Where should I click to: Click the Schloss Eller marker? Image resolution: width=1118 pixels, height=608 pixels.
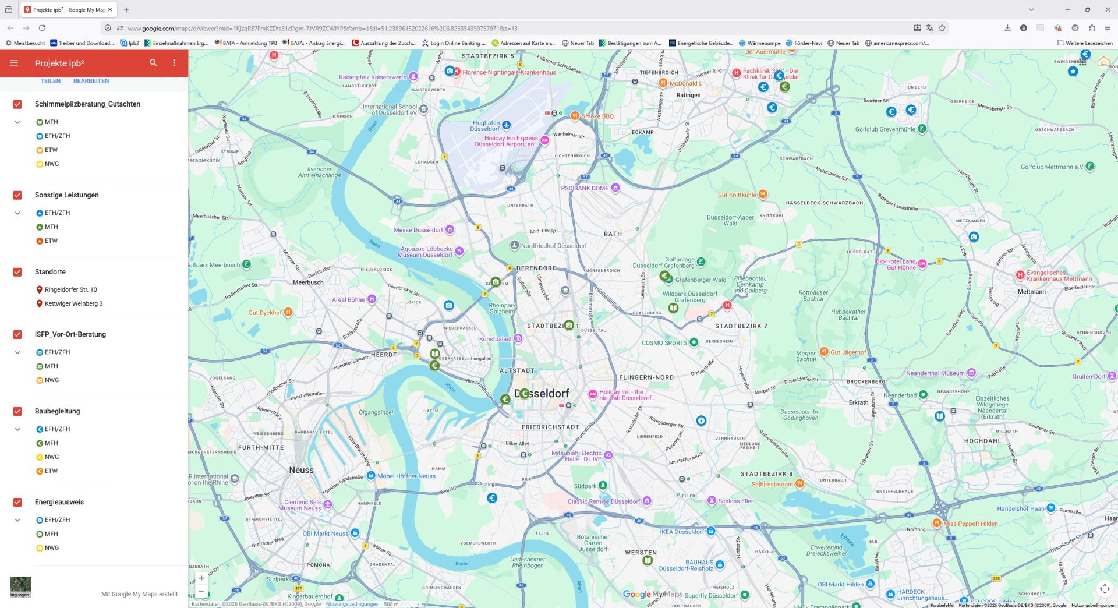(712, 501)
